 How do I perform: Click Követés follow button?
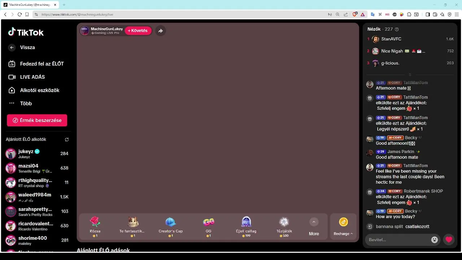138,31
